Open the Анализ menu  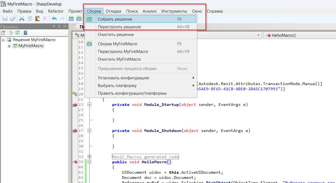tap(150, 11)
